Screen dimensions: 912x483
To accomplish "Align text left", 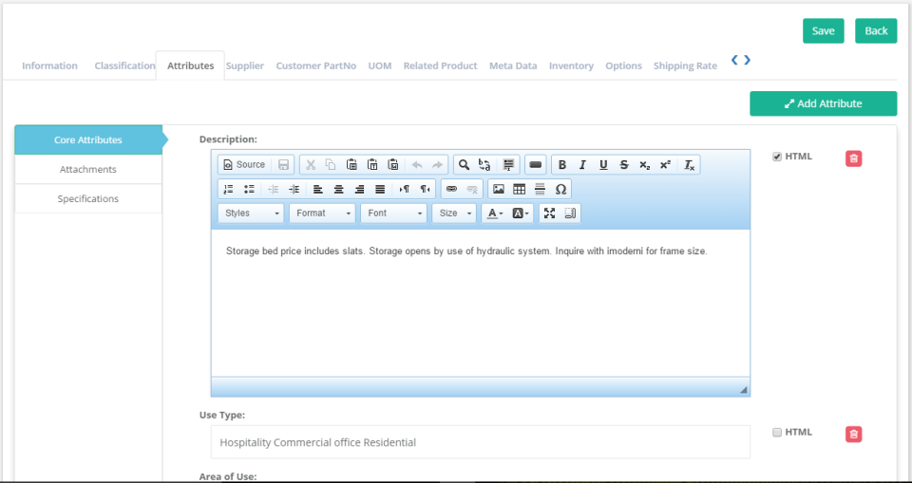I will (x=317, y=189).
